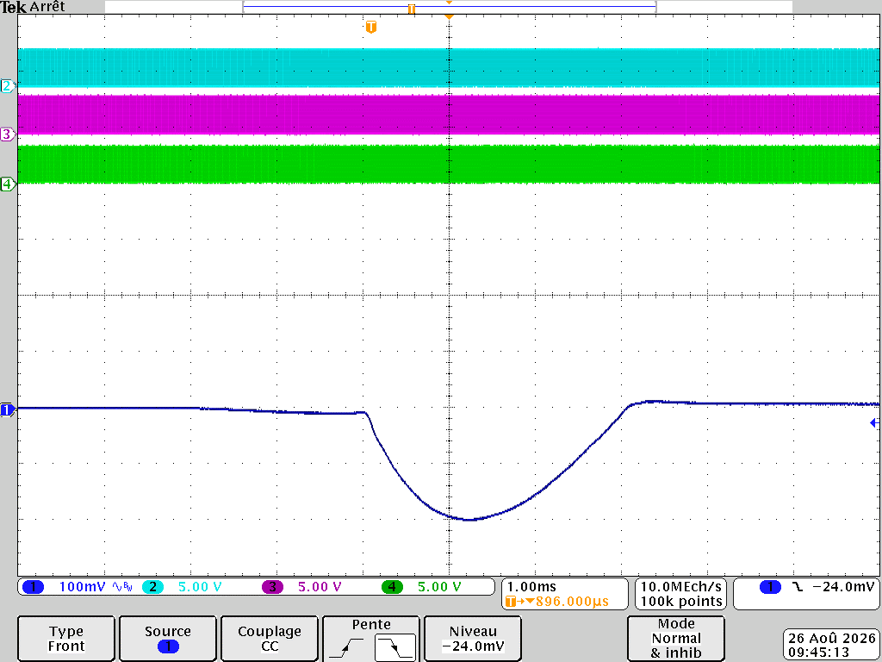Click the blue trigger level arrow on right edge
882x662 pixels.
874,422
